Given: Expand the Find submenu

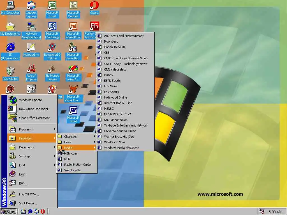Looking at the screenshot, I should (x=32, y=165).
